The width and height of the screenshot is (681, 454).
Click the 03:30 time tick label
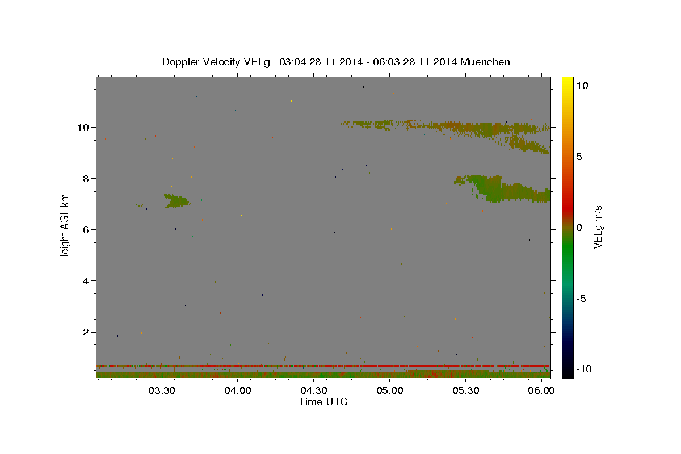point(161,390)
